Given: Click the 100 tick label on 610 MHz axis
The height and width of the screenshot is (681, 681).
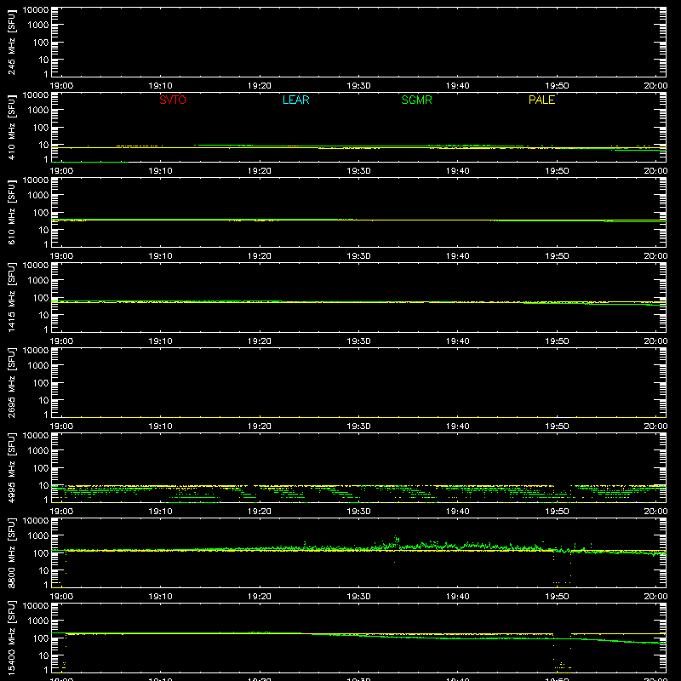Looking at the screenshot, I should pos(41,213).
